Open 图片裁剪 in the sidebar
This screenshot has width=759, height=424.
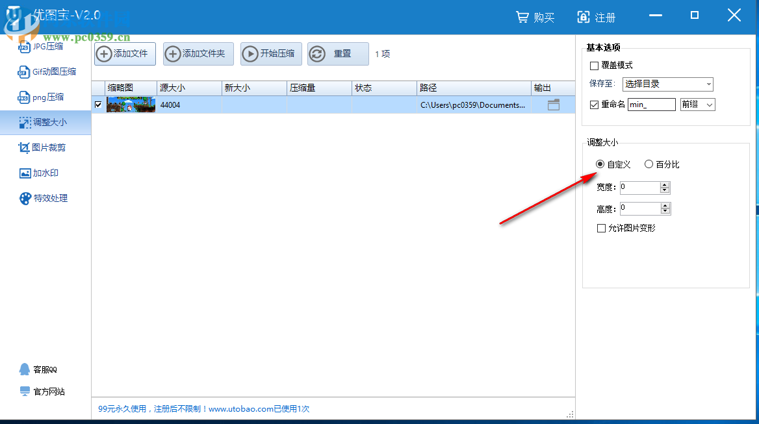(x=42, y=147)
